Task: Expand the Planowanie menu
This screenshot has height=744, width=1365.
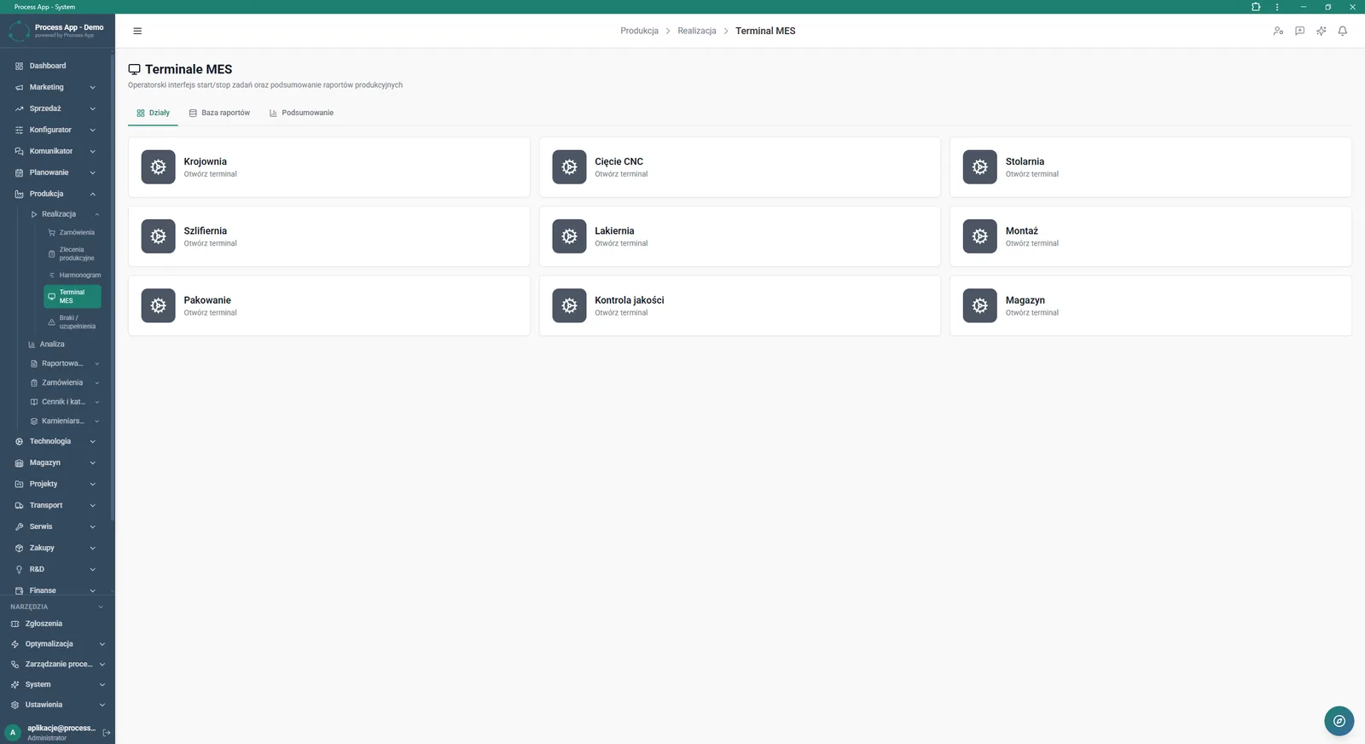Action: point(56,172)
